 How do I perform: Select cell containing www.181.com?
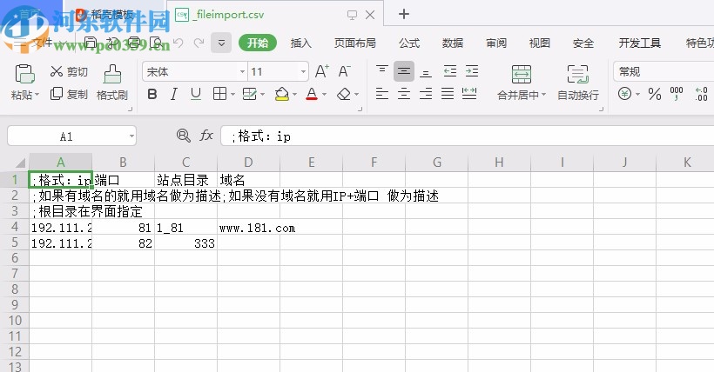(249, 227)
